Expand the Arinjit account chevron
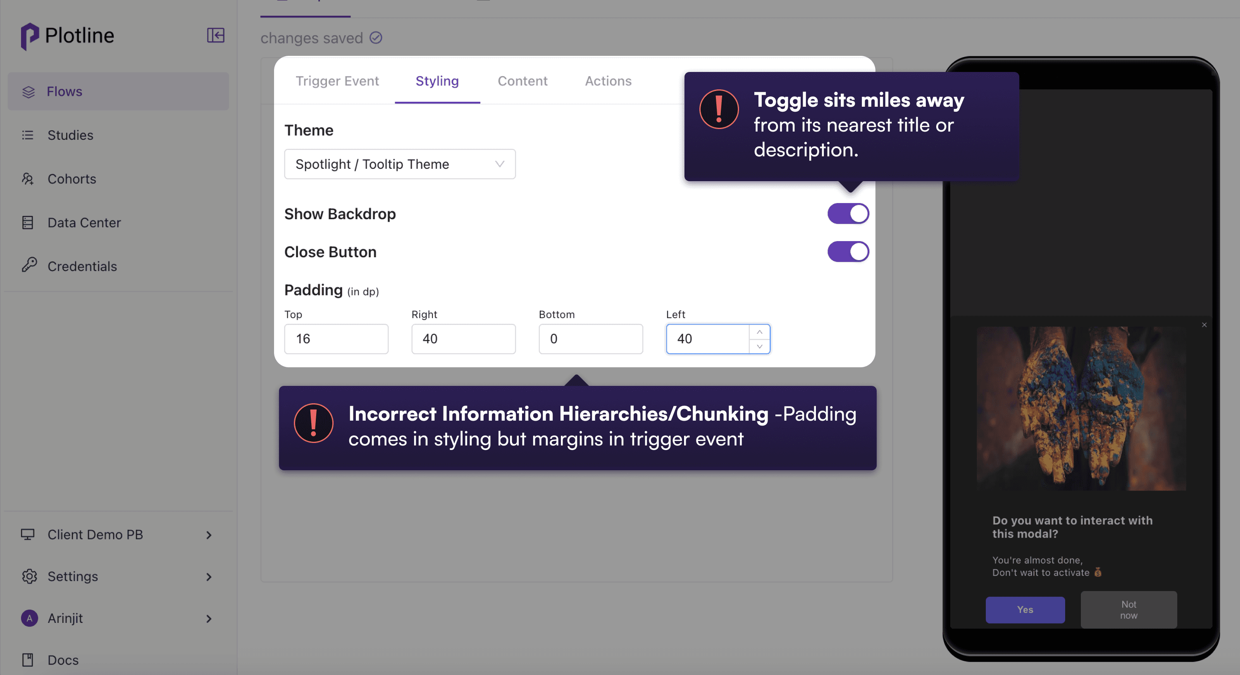This screenshot has height=675, width=1240. (209, 618)
